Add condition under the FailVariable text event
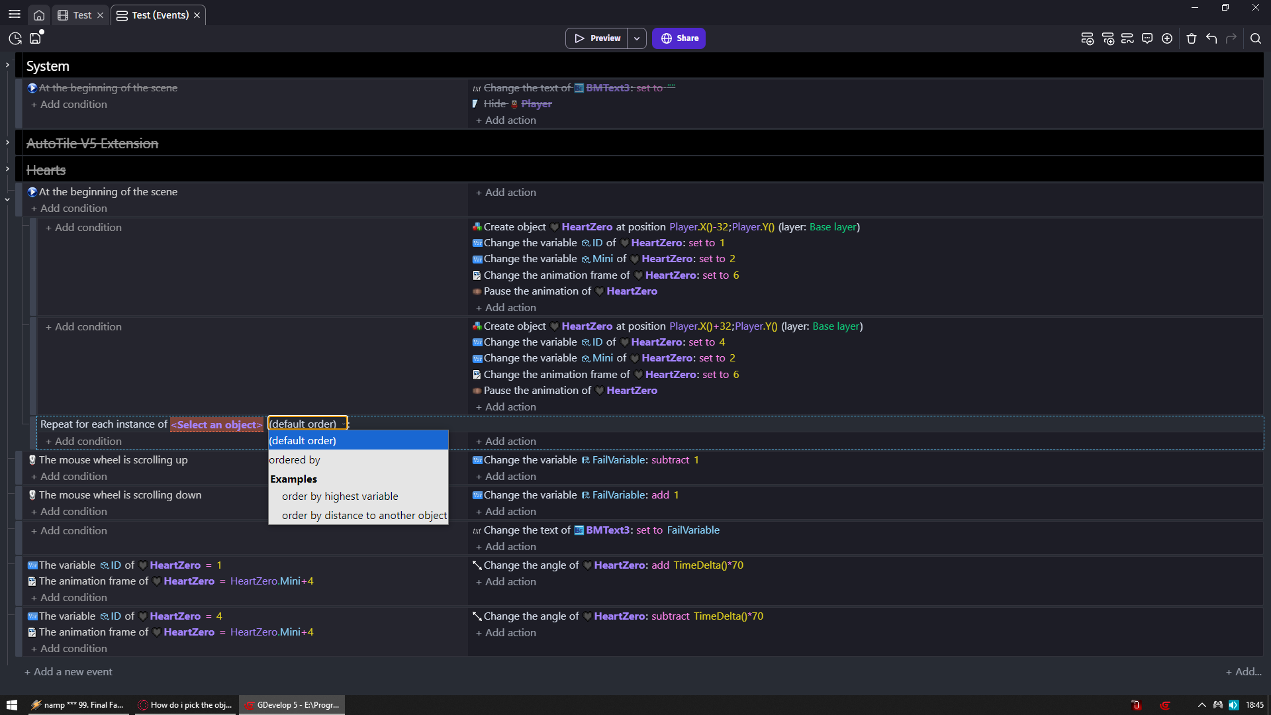 pos(69,530)
